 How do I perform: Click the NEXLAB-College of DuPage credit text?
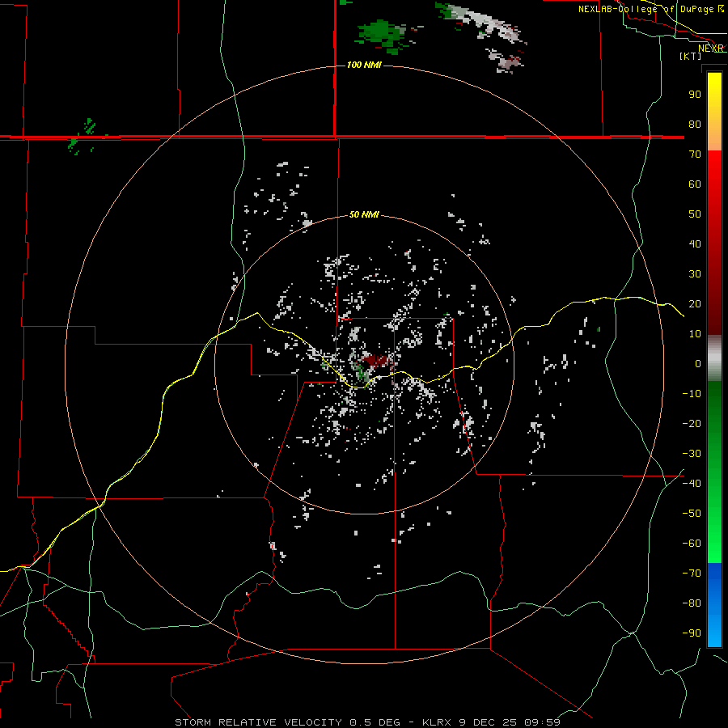(650, 9)
